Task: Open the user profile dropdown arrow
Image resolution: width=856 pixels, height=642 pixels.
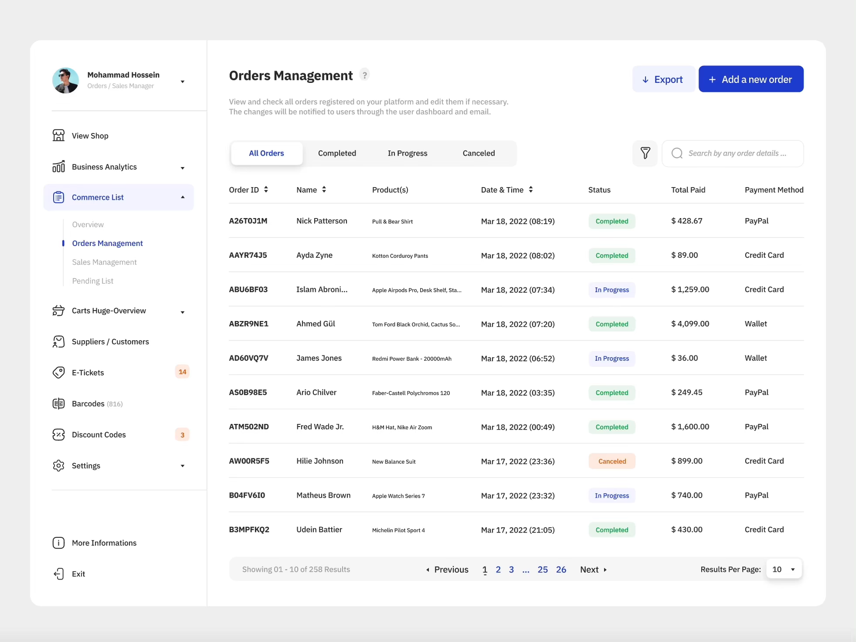Action: click(x=183, y=82)
